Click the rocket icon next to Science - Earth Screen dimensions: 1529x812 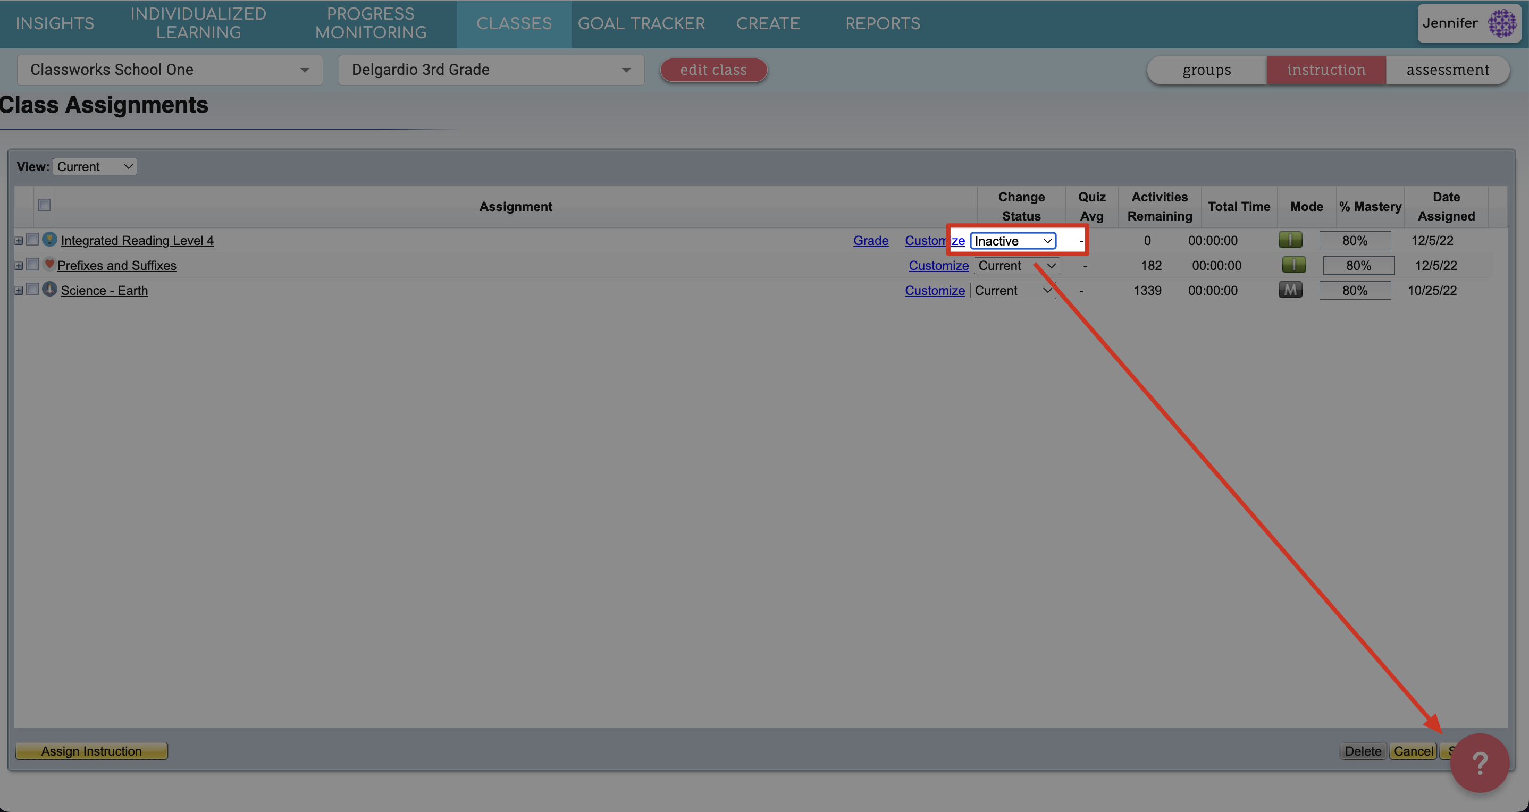tap(50, 290)
